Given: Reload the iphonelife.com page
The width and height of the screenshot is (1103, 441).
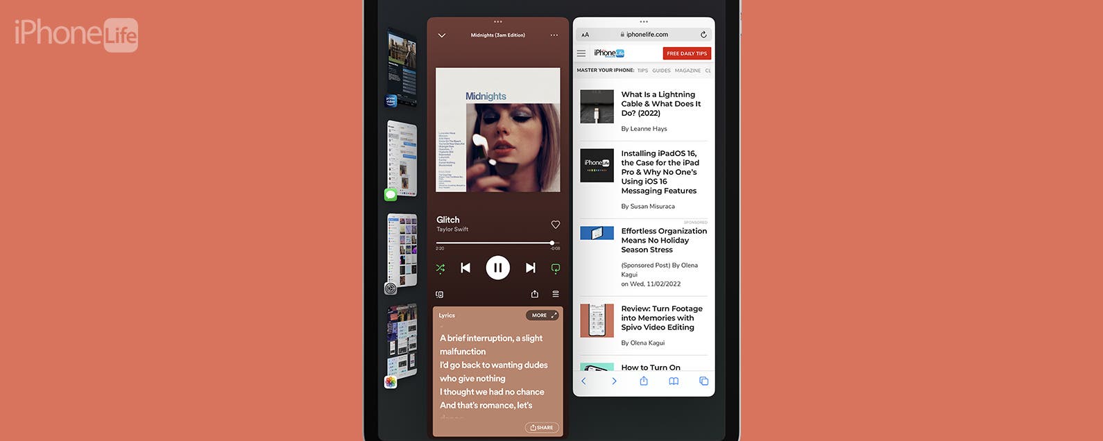Looking at the screenshot, I should [x=703, y=35].
